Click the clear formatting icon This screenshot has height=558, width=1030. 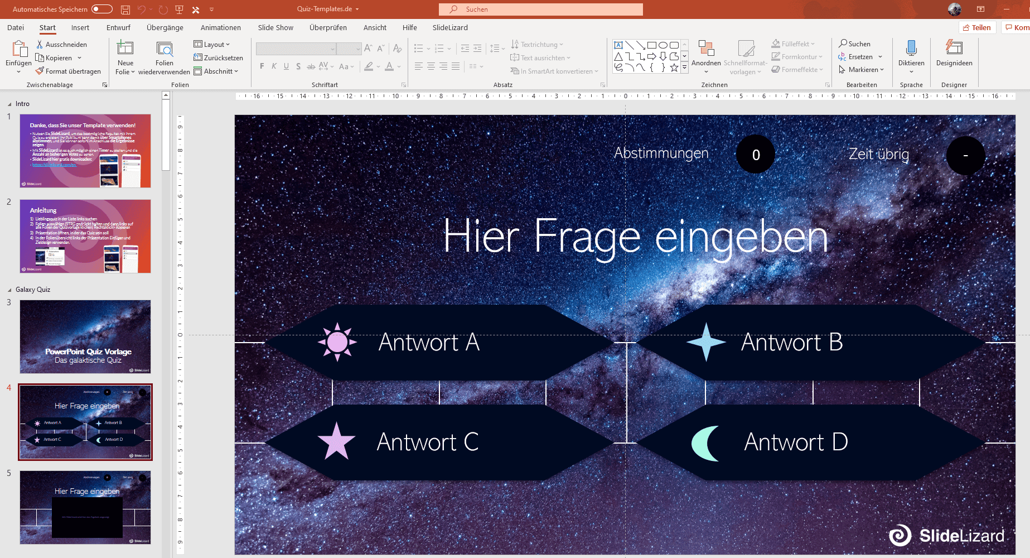click(397, 49)
